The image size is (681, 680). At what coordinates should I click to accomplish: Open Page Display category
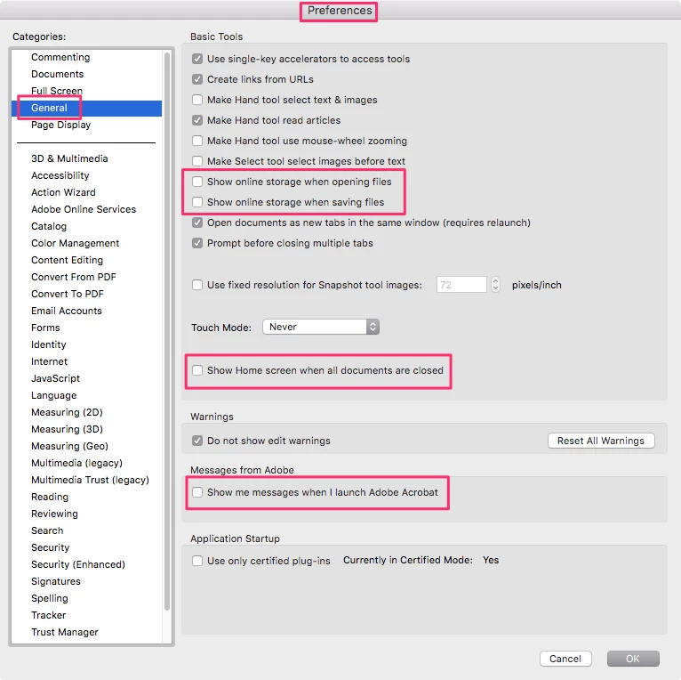point(60,125)
